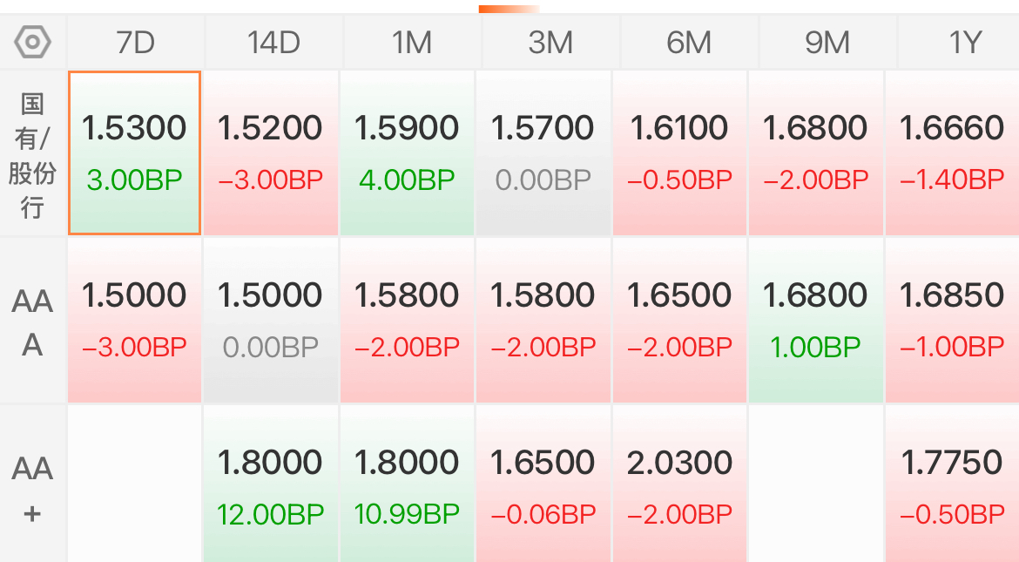
Task: Open the 1.6850 AAA 1Y cell
Action: click(952, 321)
